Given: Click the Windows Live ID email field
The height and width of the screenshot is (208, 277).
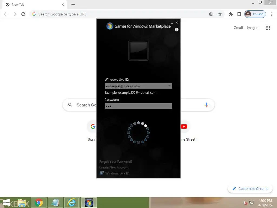Looking at the screenshot, I should click(138, 86).
